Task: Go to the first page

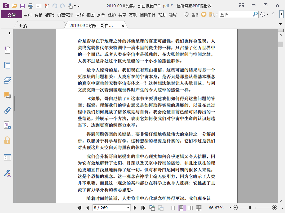Action: click(79, 208)
